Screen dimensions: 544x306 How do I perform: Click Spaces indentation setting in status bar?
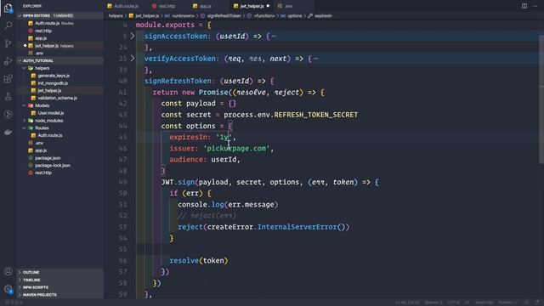(433, 303)
